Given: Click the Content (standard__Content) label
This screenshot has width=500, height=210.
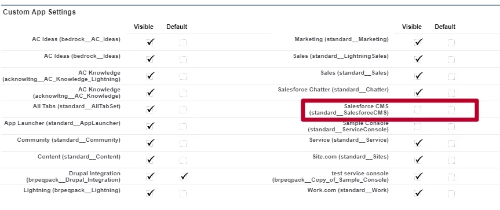Looking at the screenshot, I should pyautogui.click(x=79, y=157).
